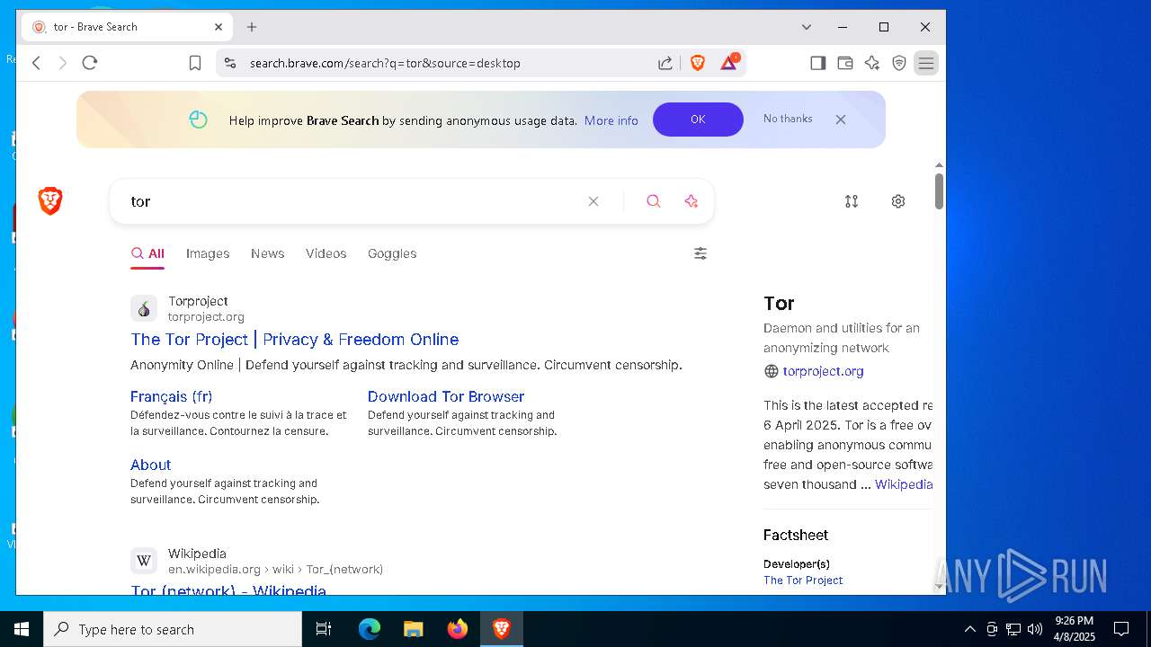
Task: Open the Wikipedia source link in panel
Action: point(904,484)
